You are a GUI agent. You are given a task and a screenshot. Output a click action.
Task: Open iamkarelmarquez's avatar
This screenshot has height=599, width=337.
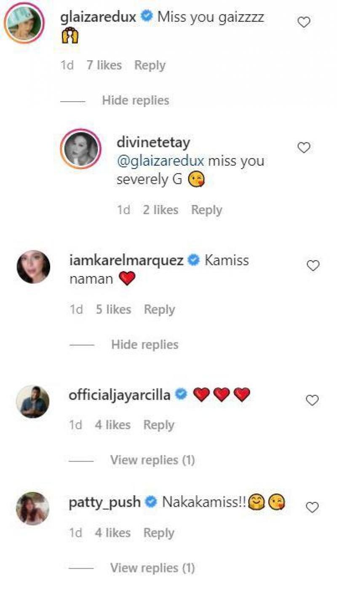coord(33,267)
